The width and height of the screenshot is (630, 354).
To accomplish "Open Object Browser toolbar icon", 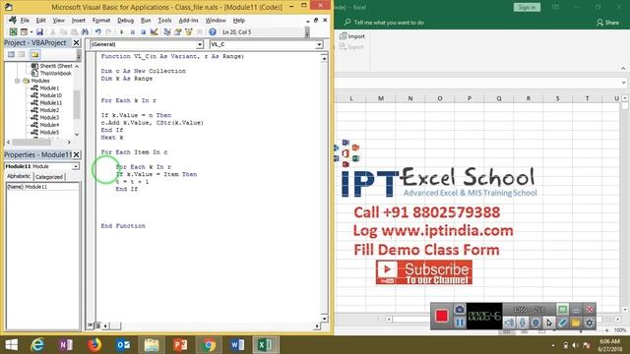I will pos(188,31).
